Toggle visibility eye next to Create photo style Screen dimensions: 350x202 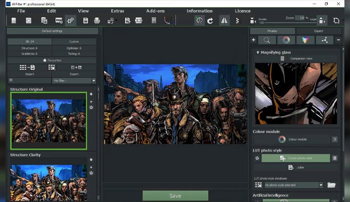point(335,158)
